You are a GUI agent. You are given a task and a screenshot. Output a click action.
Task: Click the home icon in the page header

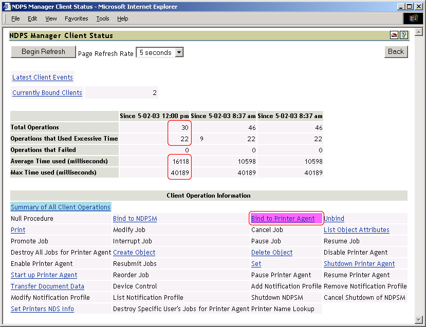point(394,35)
